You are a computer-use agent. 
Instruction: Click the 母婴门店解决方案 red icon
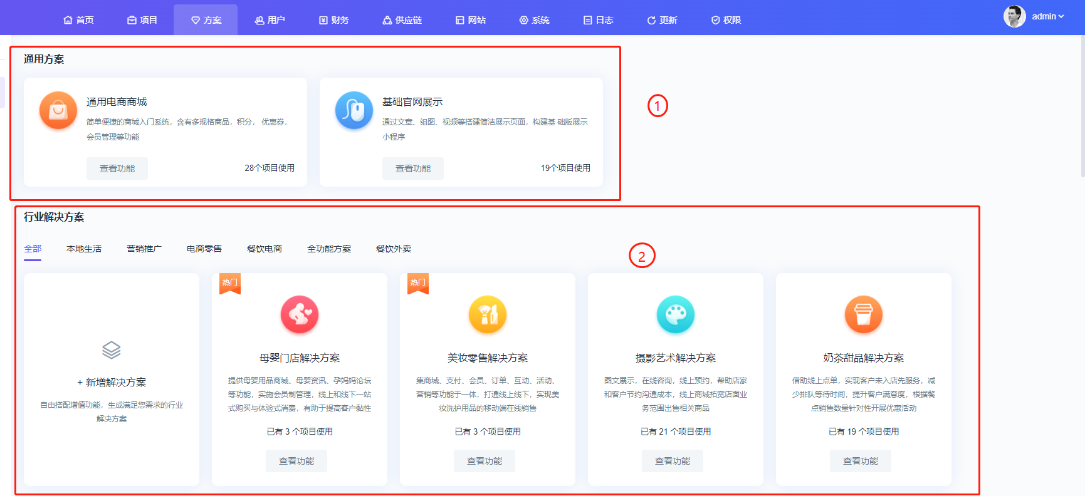pyautogui.click(x=300, y=314)
